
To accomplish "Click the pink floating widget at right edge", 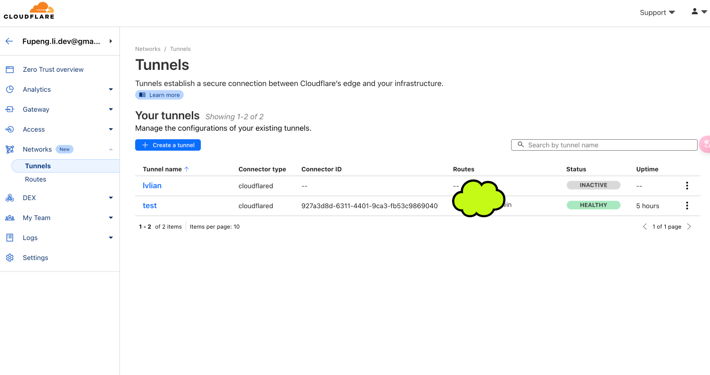I will pos(705,144).
